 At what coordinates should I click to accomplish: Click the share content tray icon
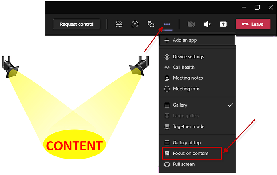click(x=223, y=24)
